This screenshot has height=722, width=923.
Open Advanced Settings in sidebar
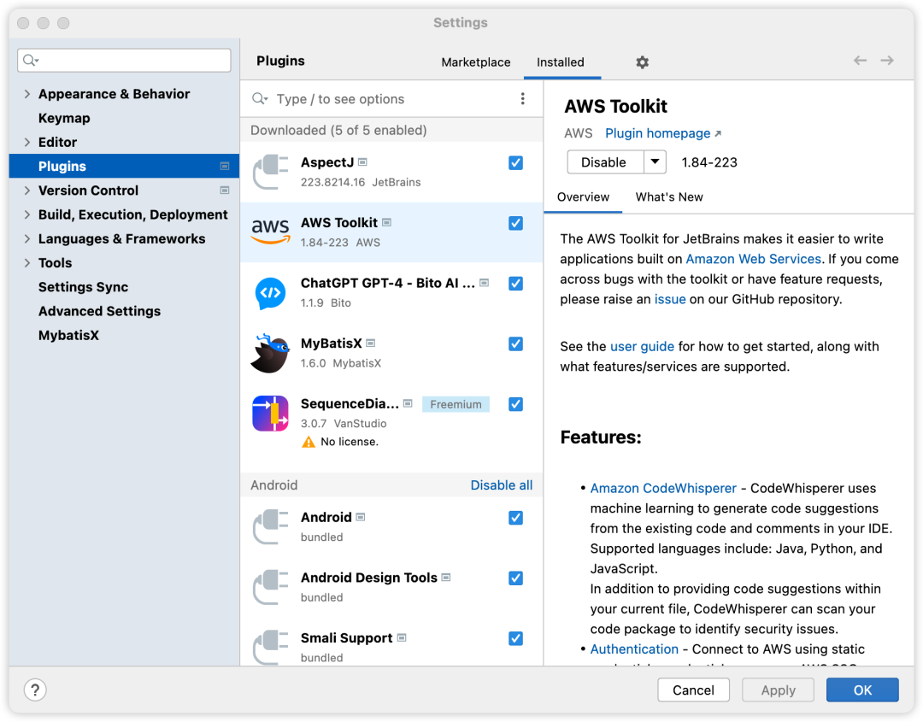point(99,311)
